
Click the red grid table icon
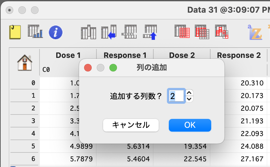(x=202, y=32)
